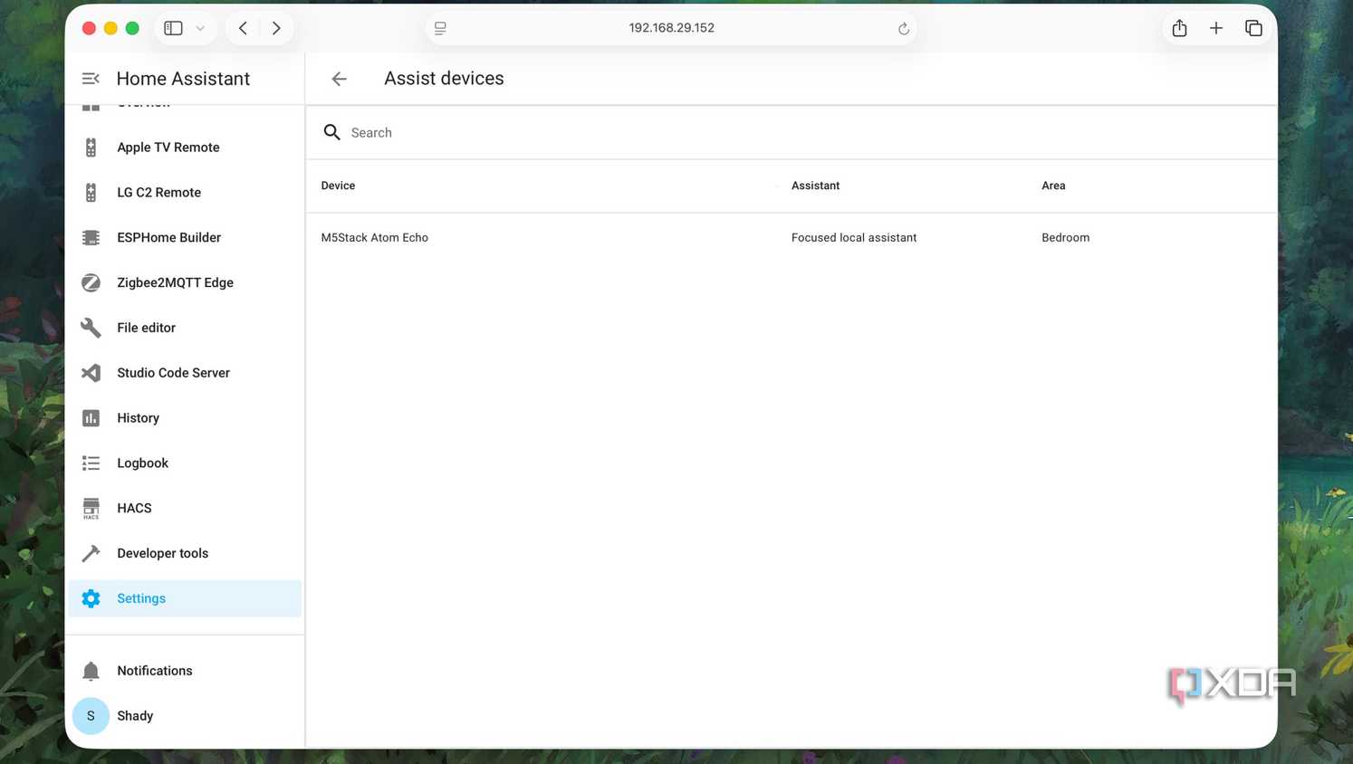The image size is (1353, 764).
Task: Click the website settings icon in address bar
Action: [440, 29]
